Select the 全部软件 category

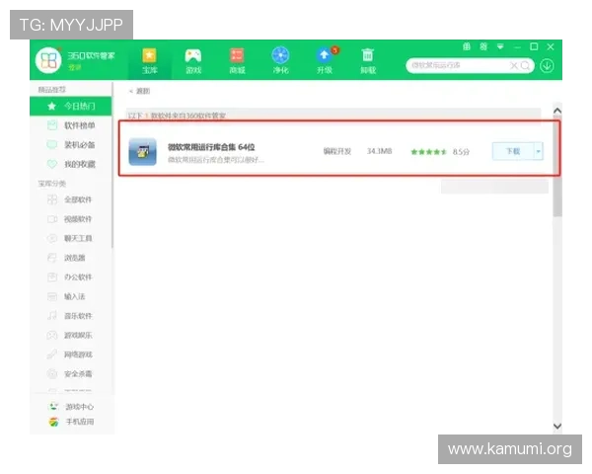[71, 199]
